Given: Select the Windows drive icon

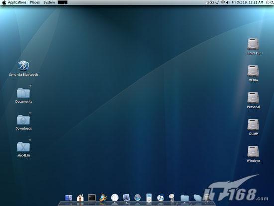Looking at the screenshot, I should click(x=253, y=152).
